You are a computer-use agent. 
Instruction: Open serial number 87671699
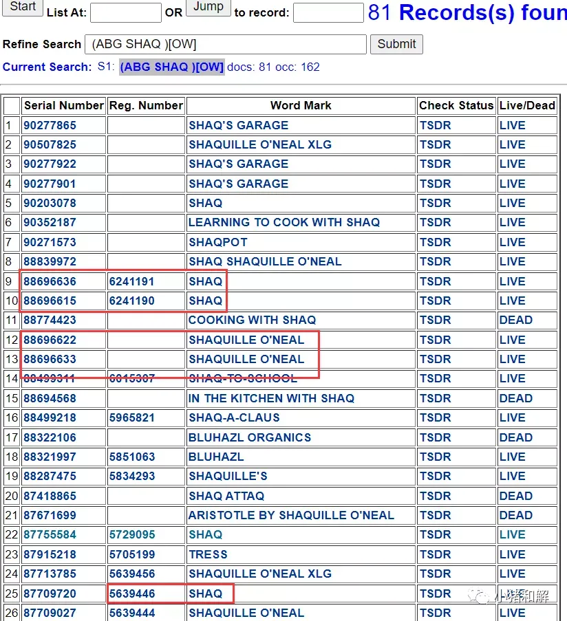pos(50,515)
